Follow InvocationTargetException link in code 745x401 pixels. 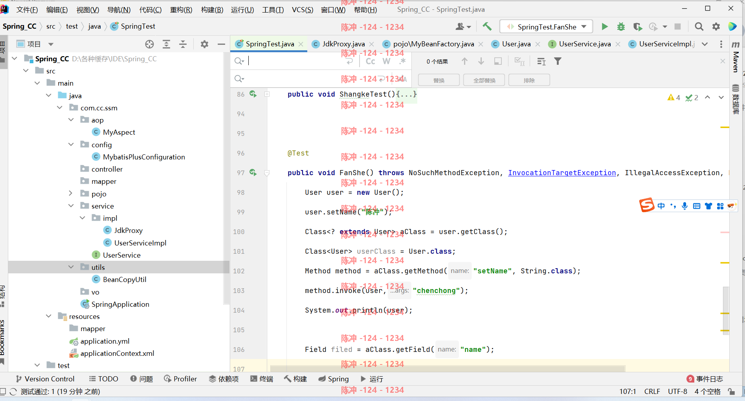click(562, 173)
